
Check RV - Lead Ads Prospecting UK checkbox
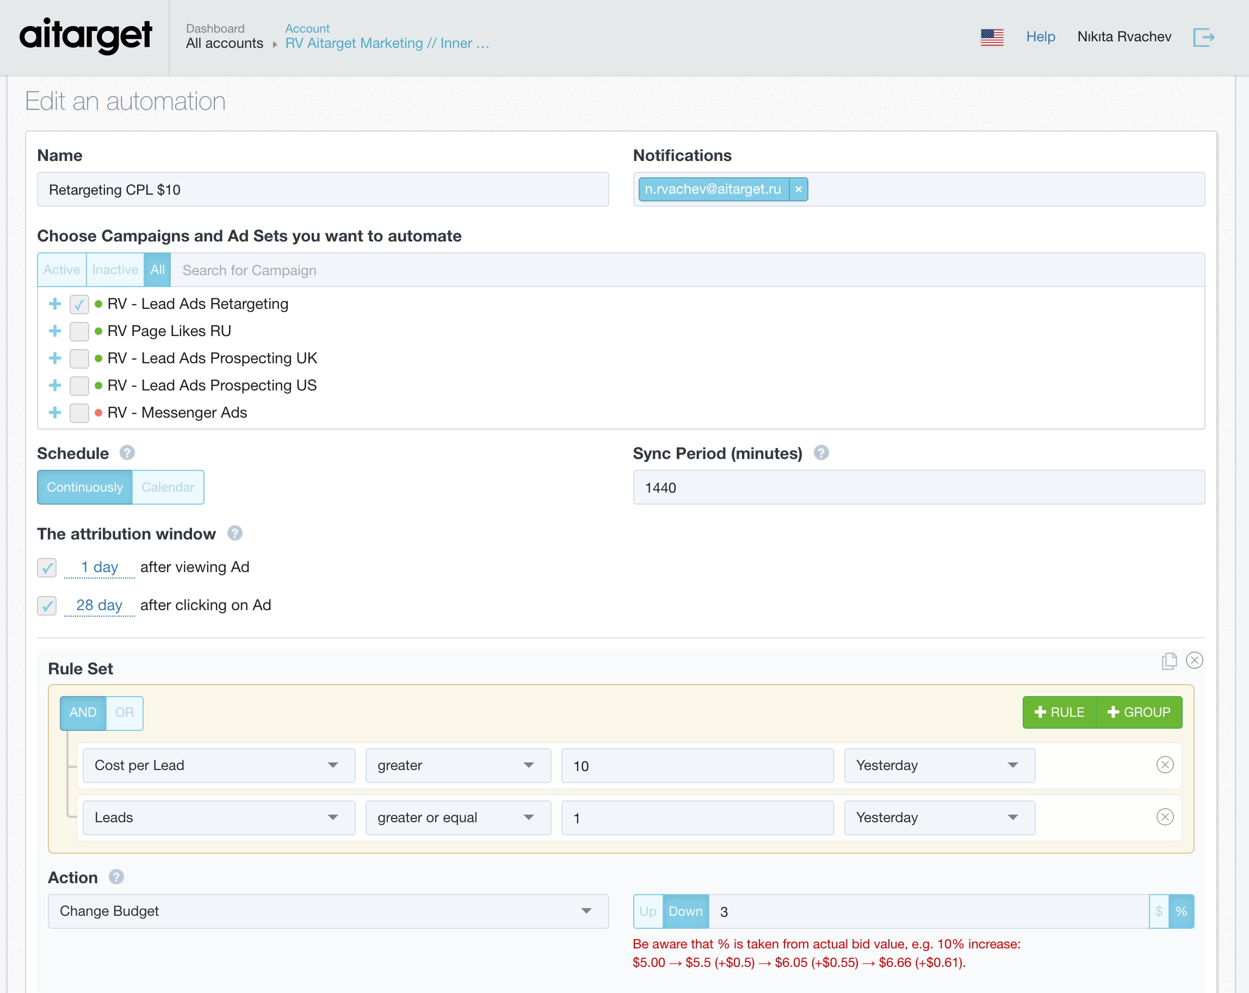[79, 359]
